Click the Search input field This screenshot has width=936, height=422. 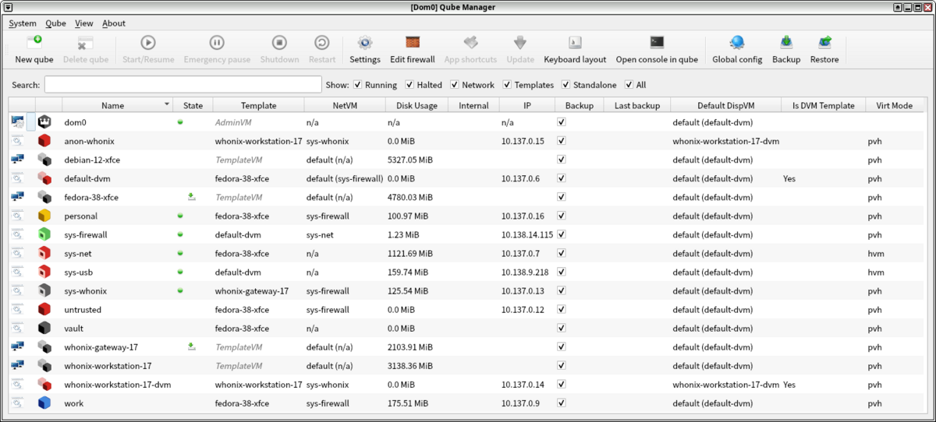coord(183,85)
